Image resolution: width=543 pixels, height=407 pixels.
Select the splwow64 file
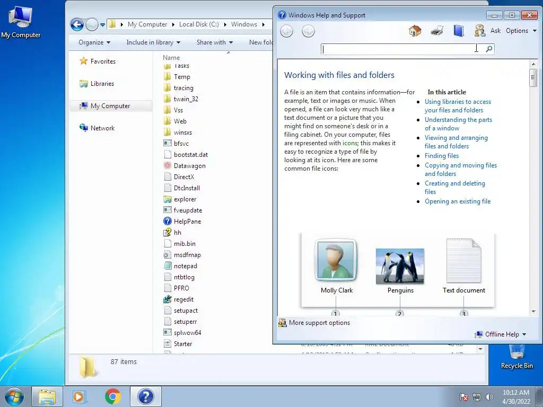[x=187, y=333]
